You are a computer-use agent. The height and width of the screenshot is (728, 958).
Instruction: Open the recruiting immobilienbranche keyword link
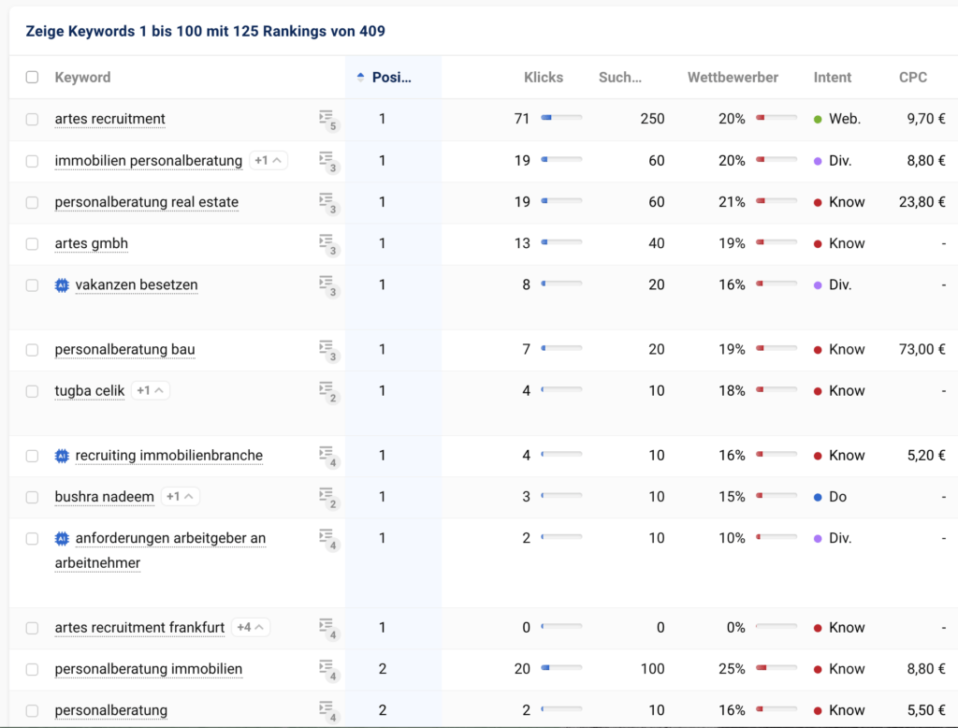169,456
